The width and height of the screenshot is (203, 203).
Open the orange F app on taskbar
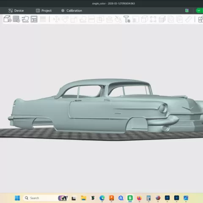[112, 198]
